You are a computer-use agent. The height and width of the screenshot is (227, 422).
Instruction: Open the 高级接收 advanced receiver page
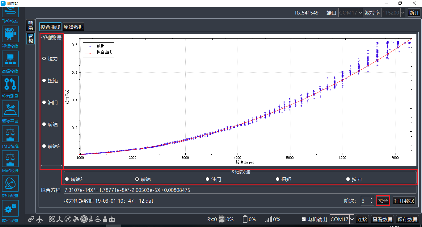pos(10,62)
